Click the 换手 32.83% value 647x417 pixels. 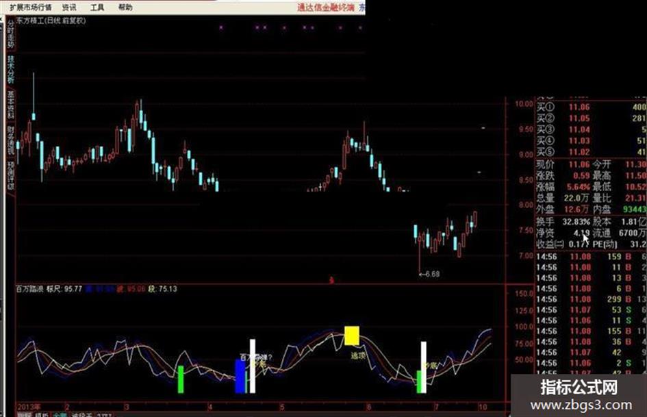(576, 222)
